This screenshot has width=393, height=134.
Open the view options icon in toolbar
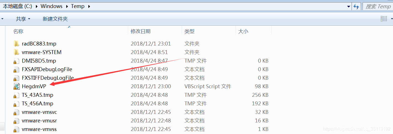coord(384,19)
